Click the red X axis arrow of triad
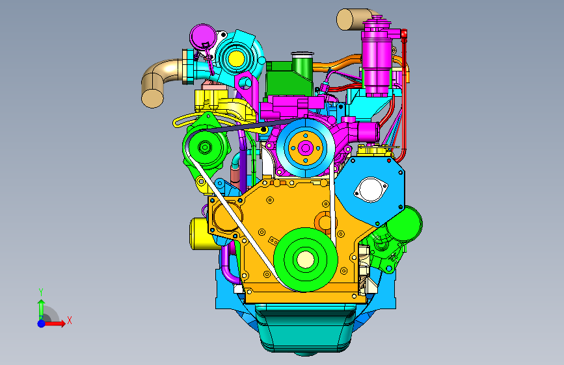 [55, 323]
